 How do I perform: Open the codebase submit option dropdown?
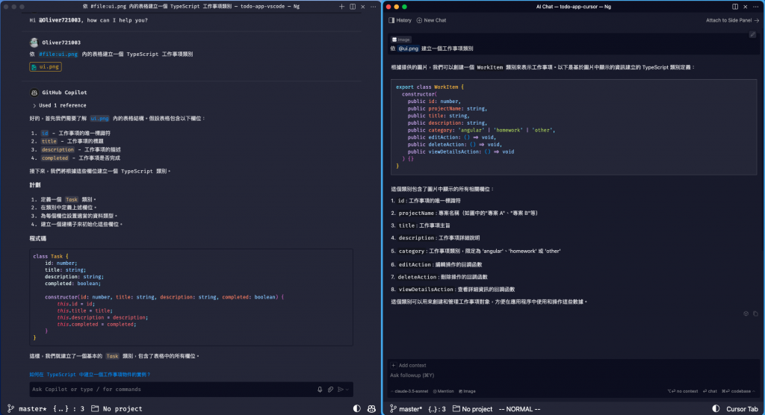(x=738, y=391)
